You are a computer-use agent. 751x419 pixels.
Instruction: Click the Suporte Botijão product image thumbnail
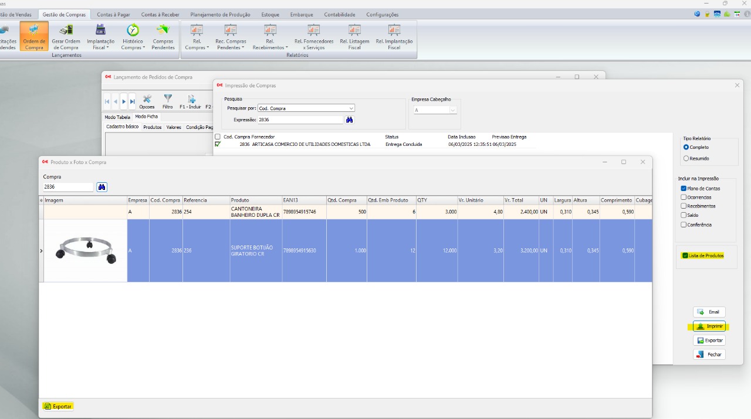click(x=86, y=251)
